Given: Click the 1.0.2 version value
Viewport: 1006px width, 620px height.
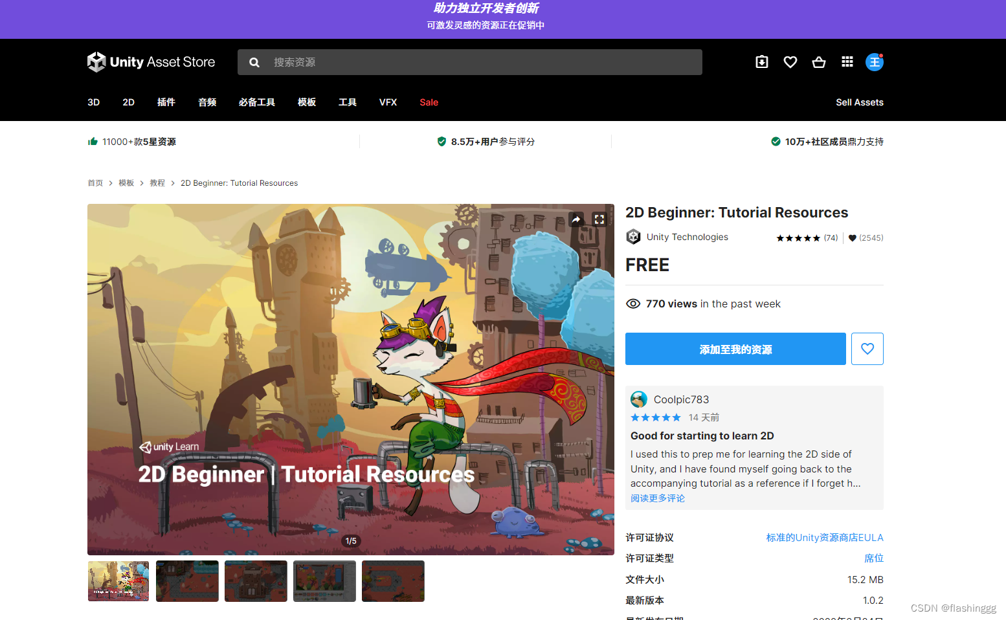Looking at the screenshot, I should [x=873, y=601].
